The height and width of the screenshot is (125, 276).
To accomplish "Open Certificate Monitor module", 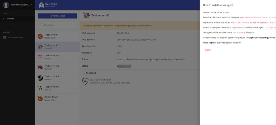I will [15, 37].
